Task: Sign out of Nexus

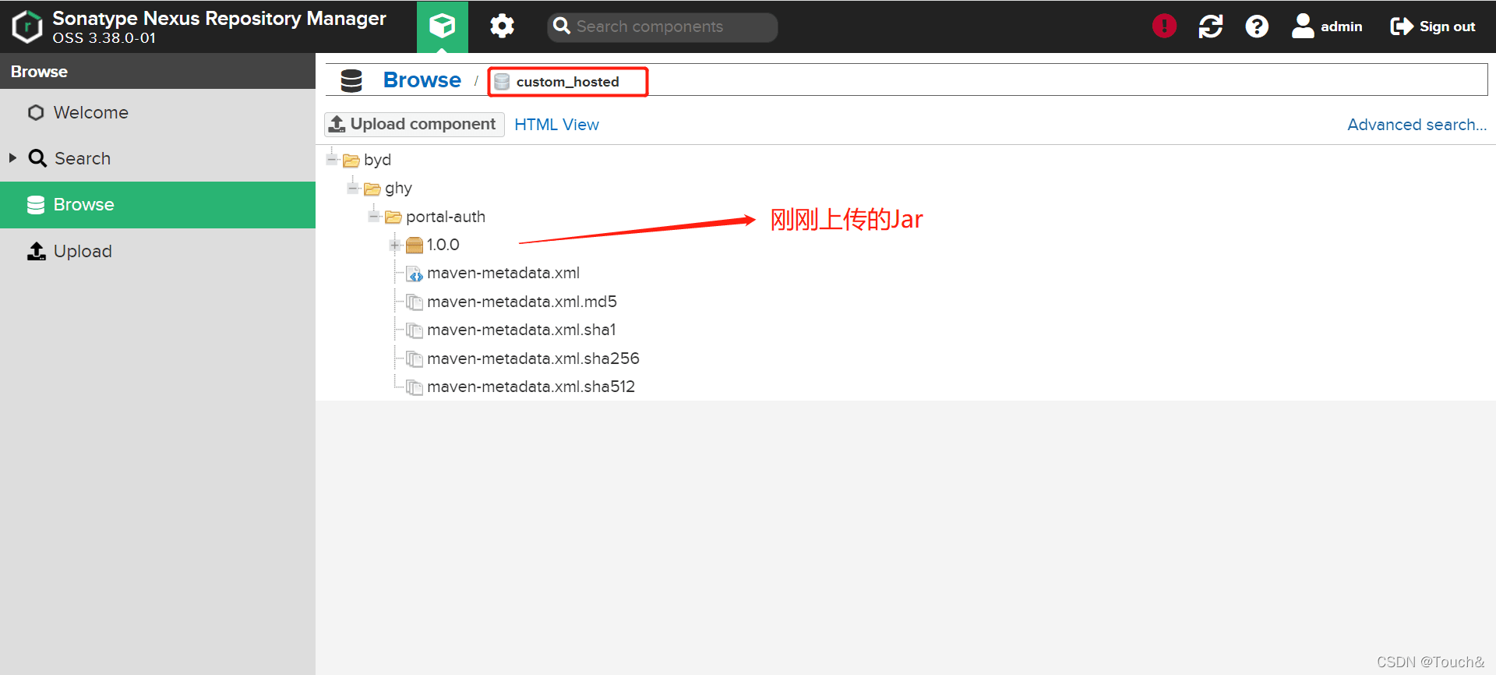Action: point(1433,27)
